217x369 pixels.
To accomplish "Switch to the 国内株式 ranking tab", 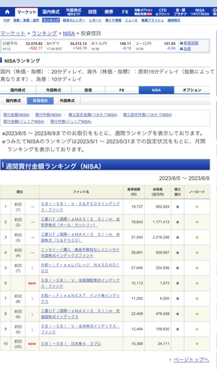I will click(x=18, y=90).
